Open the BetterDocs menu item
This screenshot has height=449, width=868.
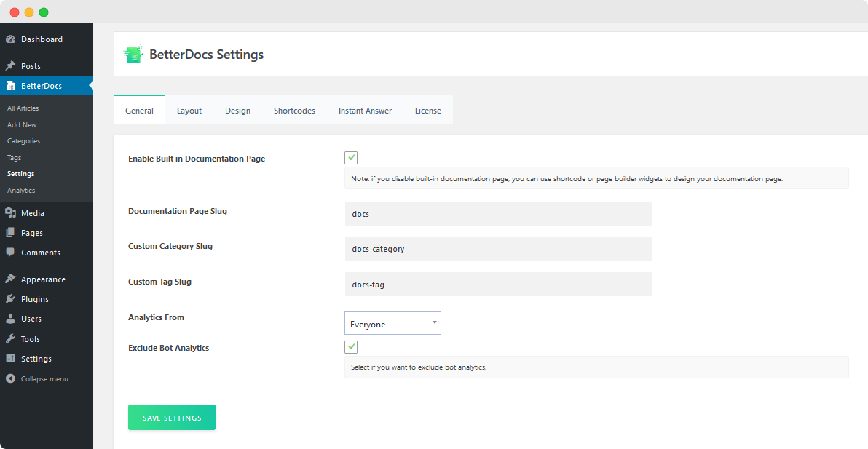tap(47, 86)
